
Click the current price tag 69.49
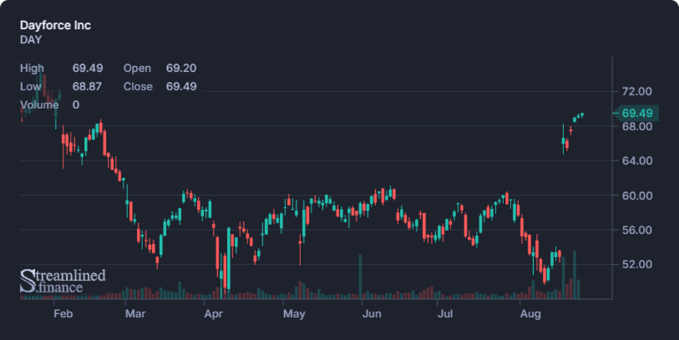[x=637, y=113]
